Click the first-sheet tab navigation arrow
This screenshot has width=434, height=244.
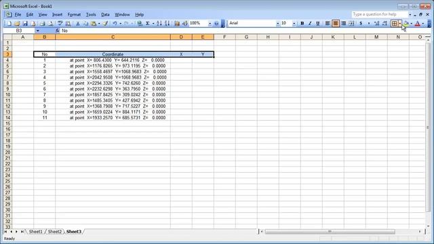tap(5, 232)
